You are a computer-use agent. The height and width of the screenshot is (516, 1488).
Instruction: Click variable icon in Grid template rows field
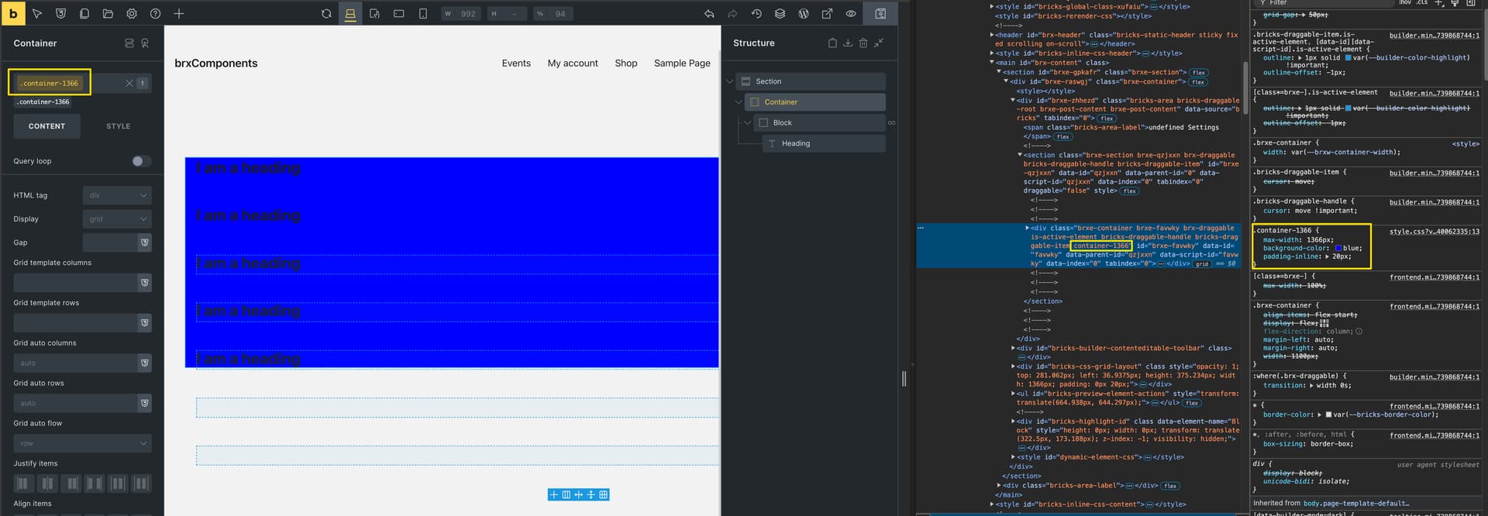[144, 323]
